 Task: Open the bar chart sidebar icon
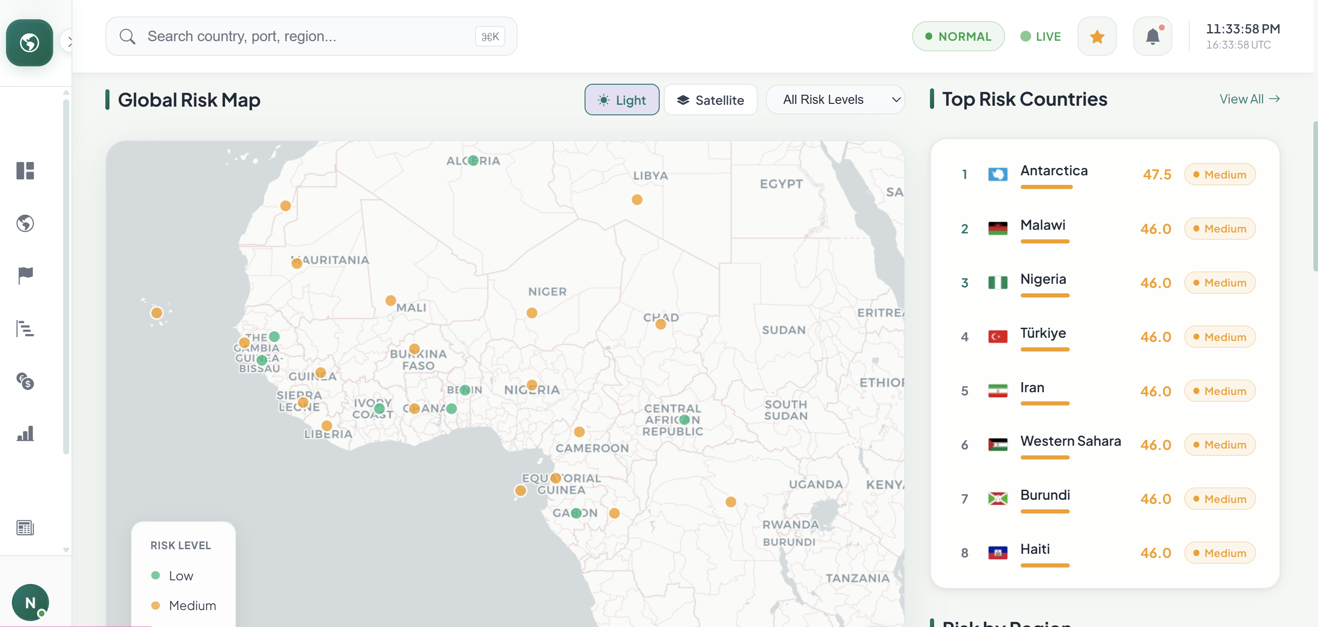[25, 433]
